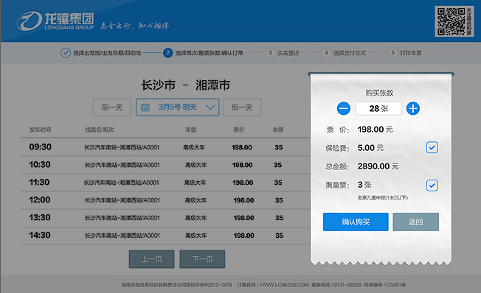Click the 下一页 next page button
The image size is (481, 293).
202,259
